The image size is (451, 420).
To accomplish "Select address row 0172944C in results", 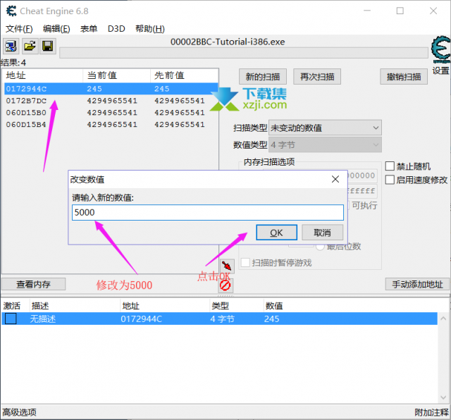I will click(111, 89).
